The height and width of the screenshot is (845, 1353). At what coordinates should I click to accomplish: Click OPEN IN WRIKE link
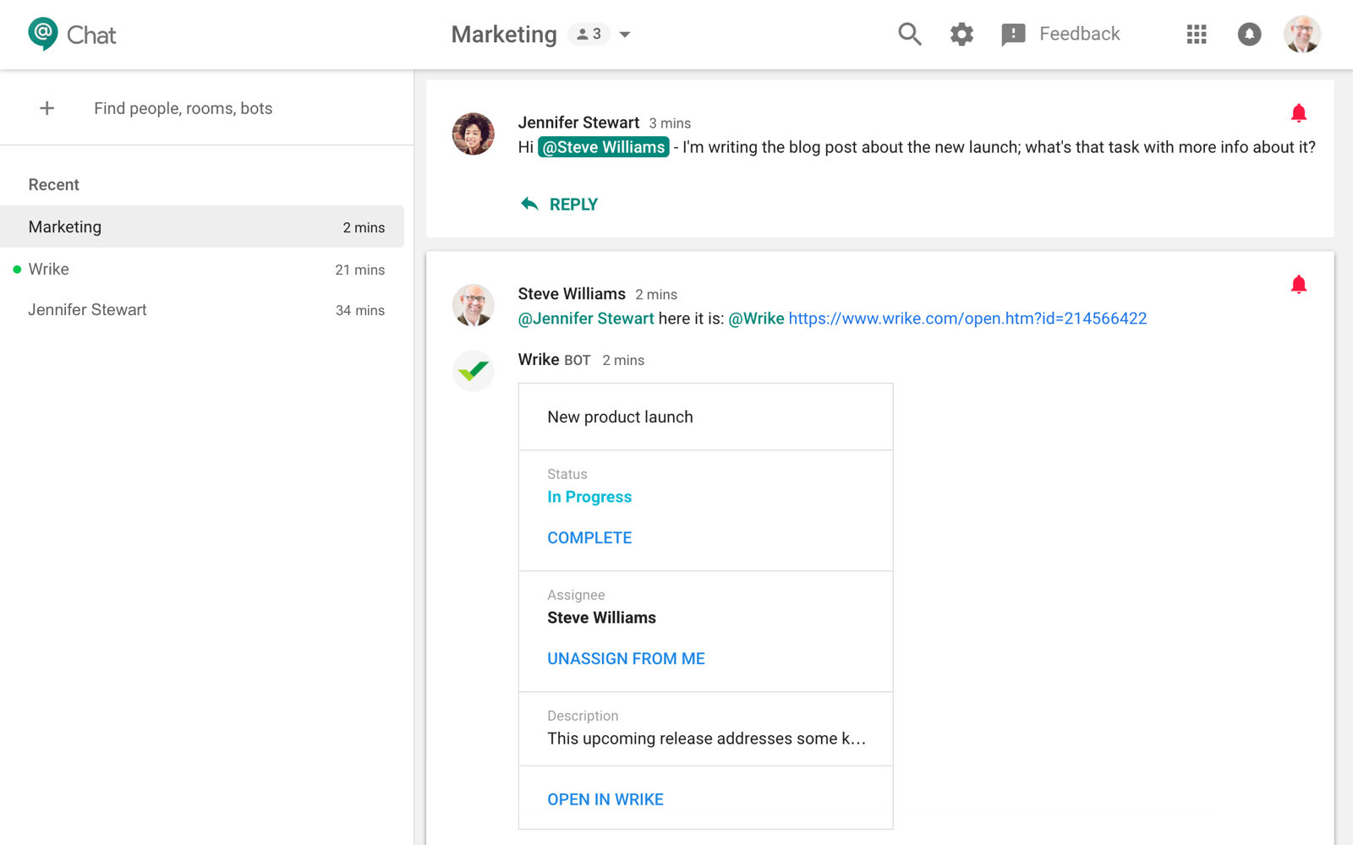605,799
